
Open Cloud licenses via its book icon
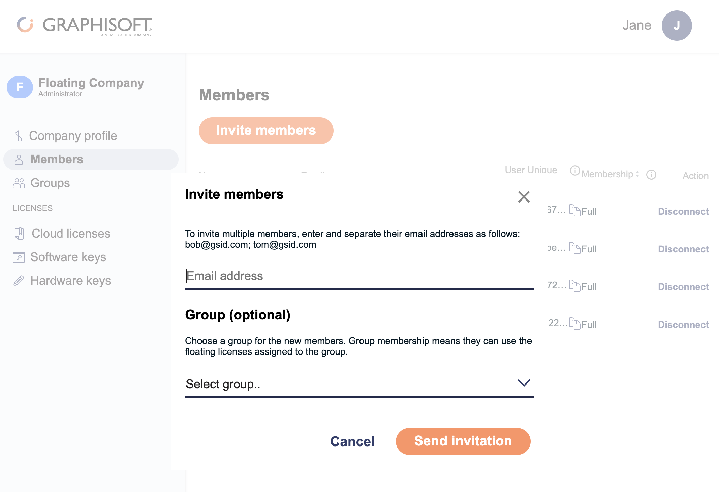[20, 233]
